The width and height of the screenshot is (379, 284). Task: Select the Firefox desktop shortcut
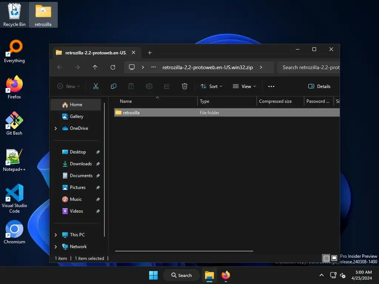click(x=14, y=87)
